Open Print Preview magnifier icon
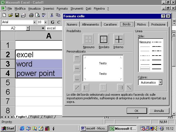The height and width of the screenshot is (132, 176). click(x=38, y=15)
